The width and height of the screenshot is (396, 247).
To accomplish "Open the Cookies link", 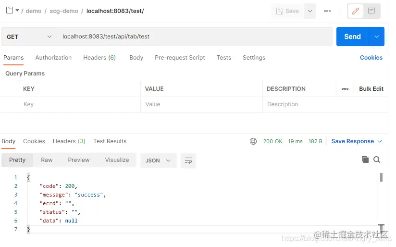I will (371, 58).
